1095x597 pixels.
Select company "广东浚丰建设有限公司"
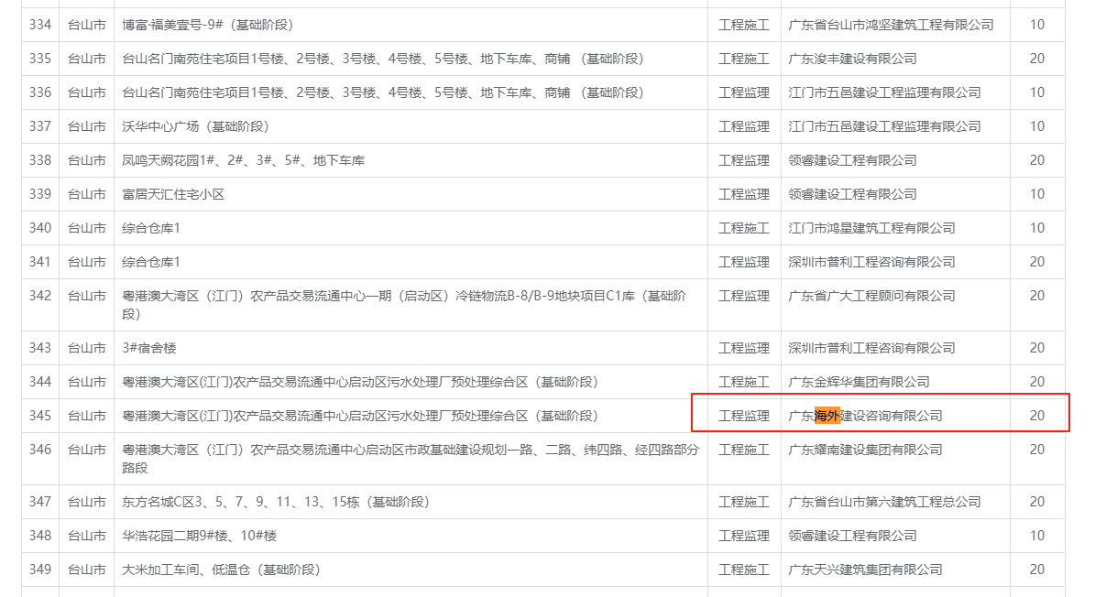coord(852,59)
